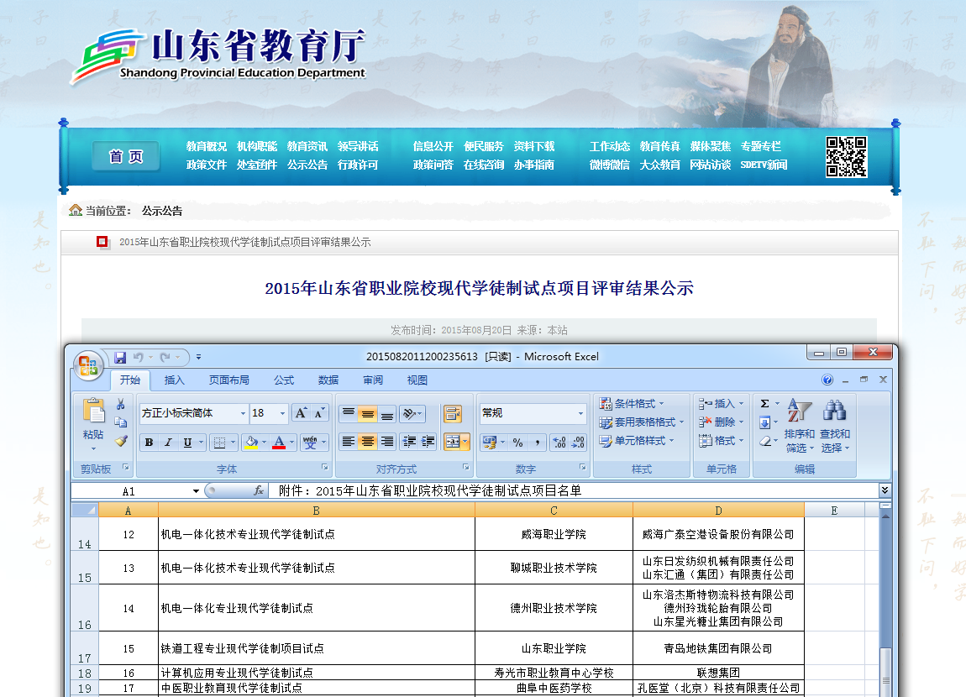Click the Increase Font Size icon
The width and height of the screenshot is (966, 697).
300,413
